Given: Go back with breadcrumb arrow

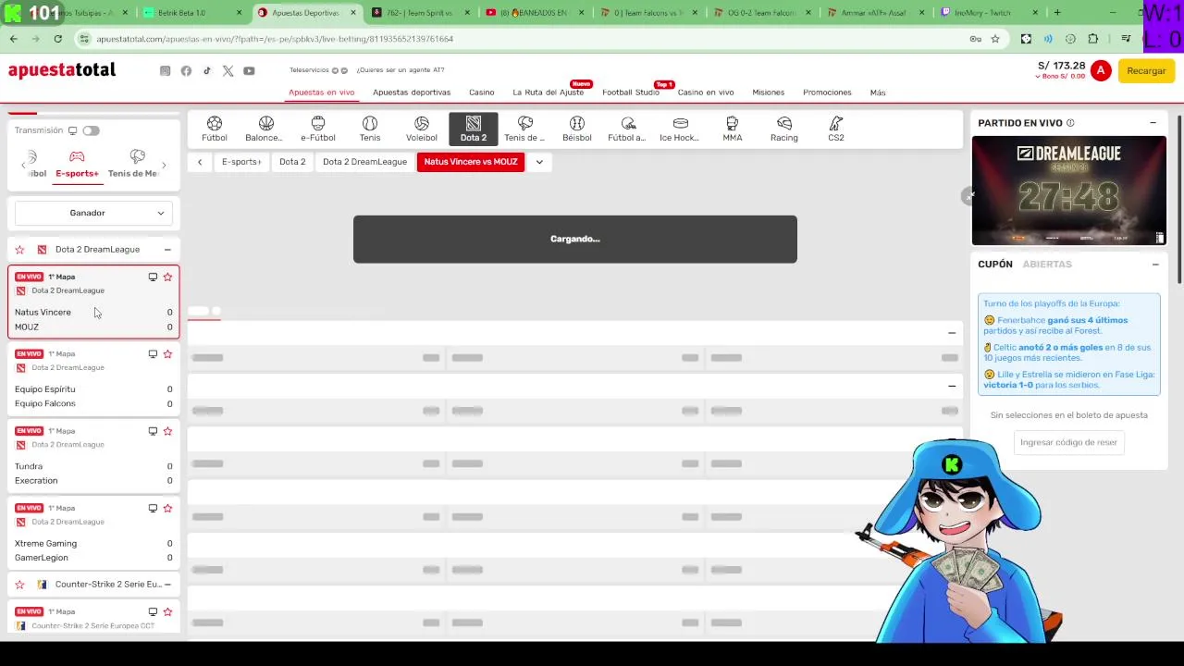Looking at the screenshot, I should point(200,162).
